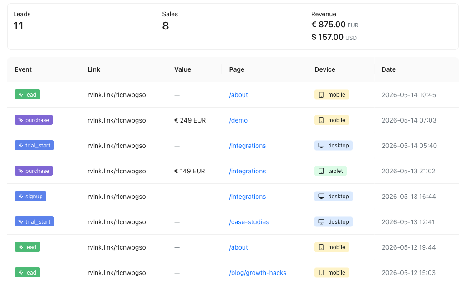Click rvlnk.link/rlcnwpgso on the signup row
Viewport: 466px width, 285px height.
coord(116,197)
